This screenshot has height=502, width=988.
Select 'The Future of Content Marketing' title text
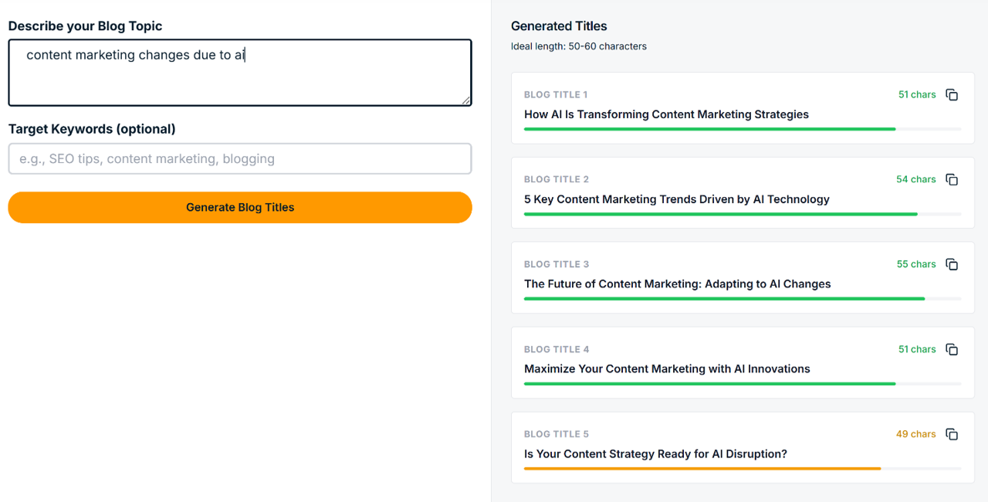[x=677, y=284]
